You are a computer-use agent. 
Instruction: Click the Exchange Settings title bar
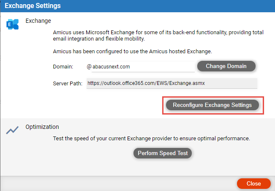tap(138, 6)
